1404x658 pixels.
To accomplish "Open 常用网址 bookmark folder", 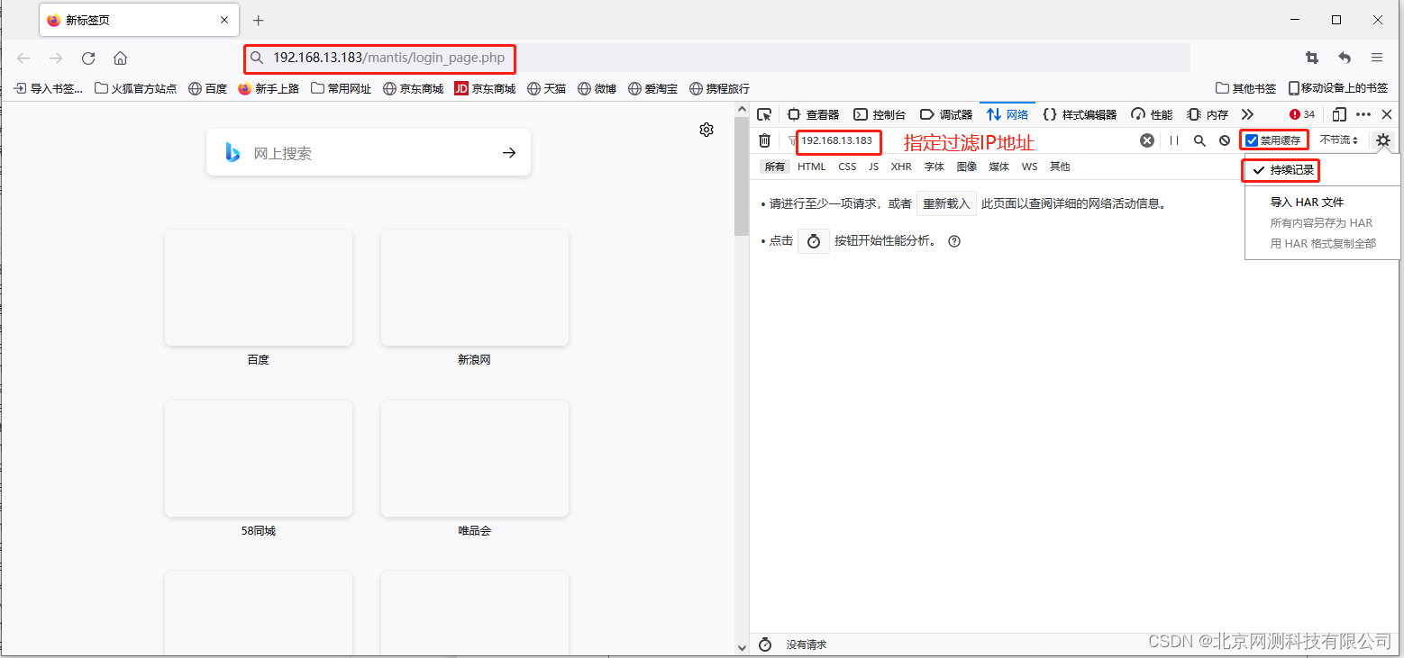I will [341, 88].
